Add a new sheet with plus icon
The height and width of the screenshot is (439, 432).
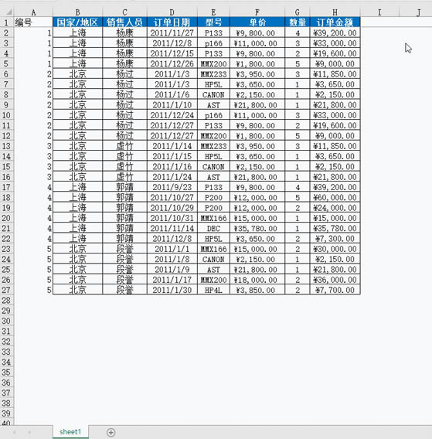click(x=111, y=432)
